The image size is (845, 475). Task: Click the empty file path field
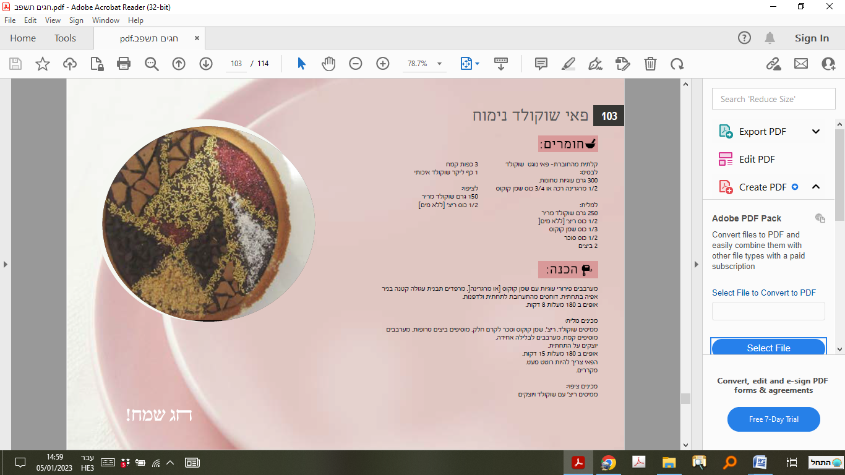[x=768, y=311]
